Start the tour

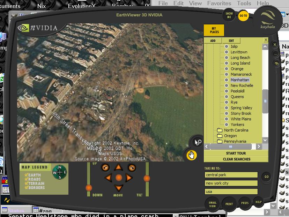pyautogui.click(x=236, y=153)
